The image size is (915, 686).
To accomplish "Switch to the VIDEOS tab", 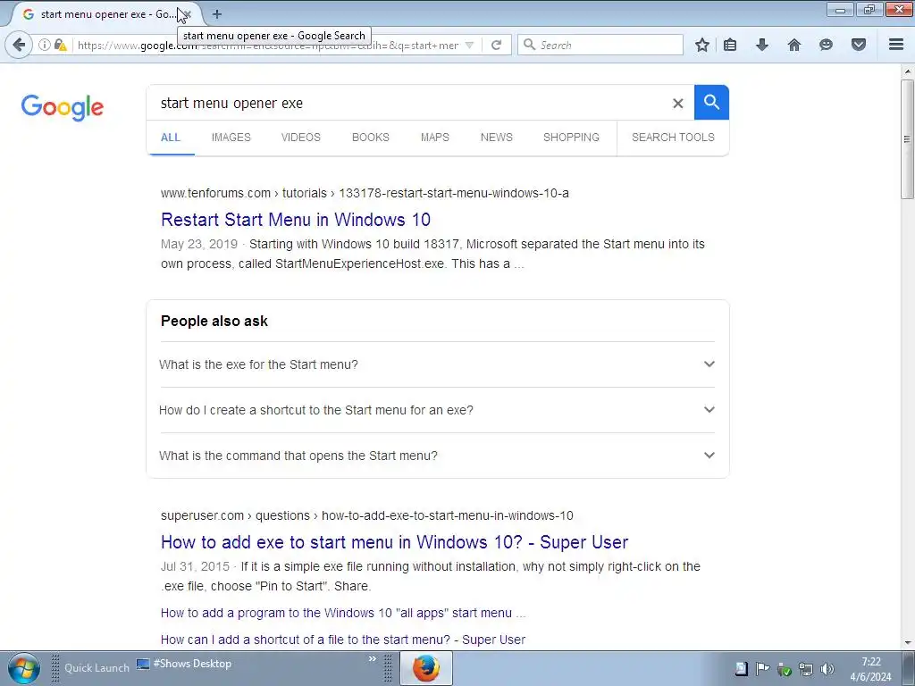I will click(300, 138).
